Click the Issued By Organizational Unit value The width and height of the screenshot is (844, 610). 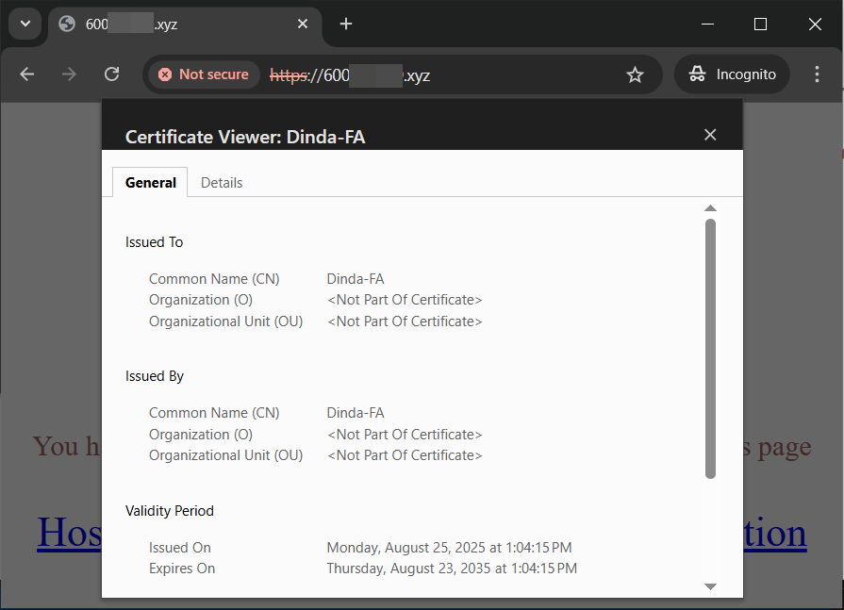[x=405, y=455]
